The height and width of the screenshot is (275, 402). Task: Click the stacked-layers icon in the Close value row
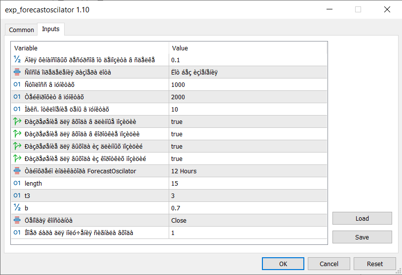17,220
